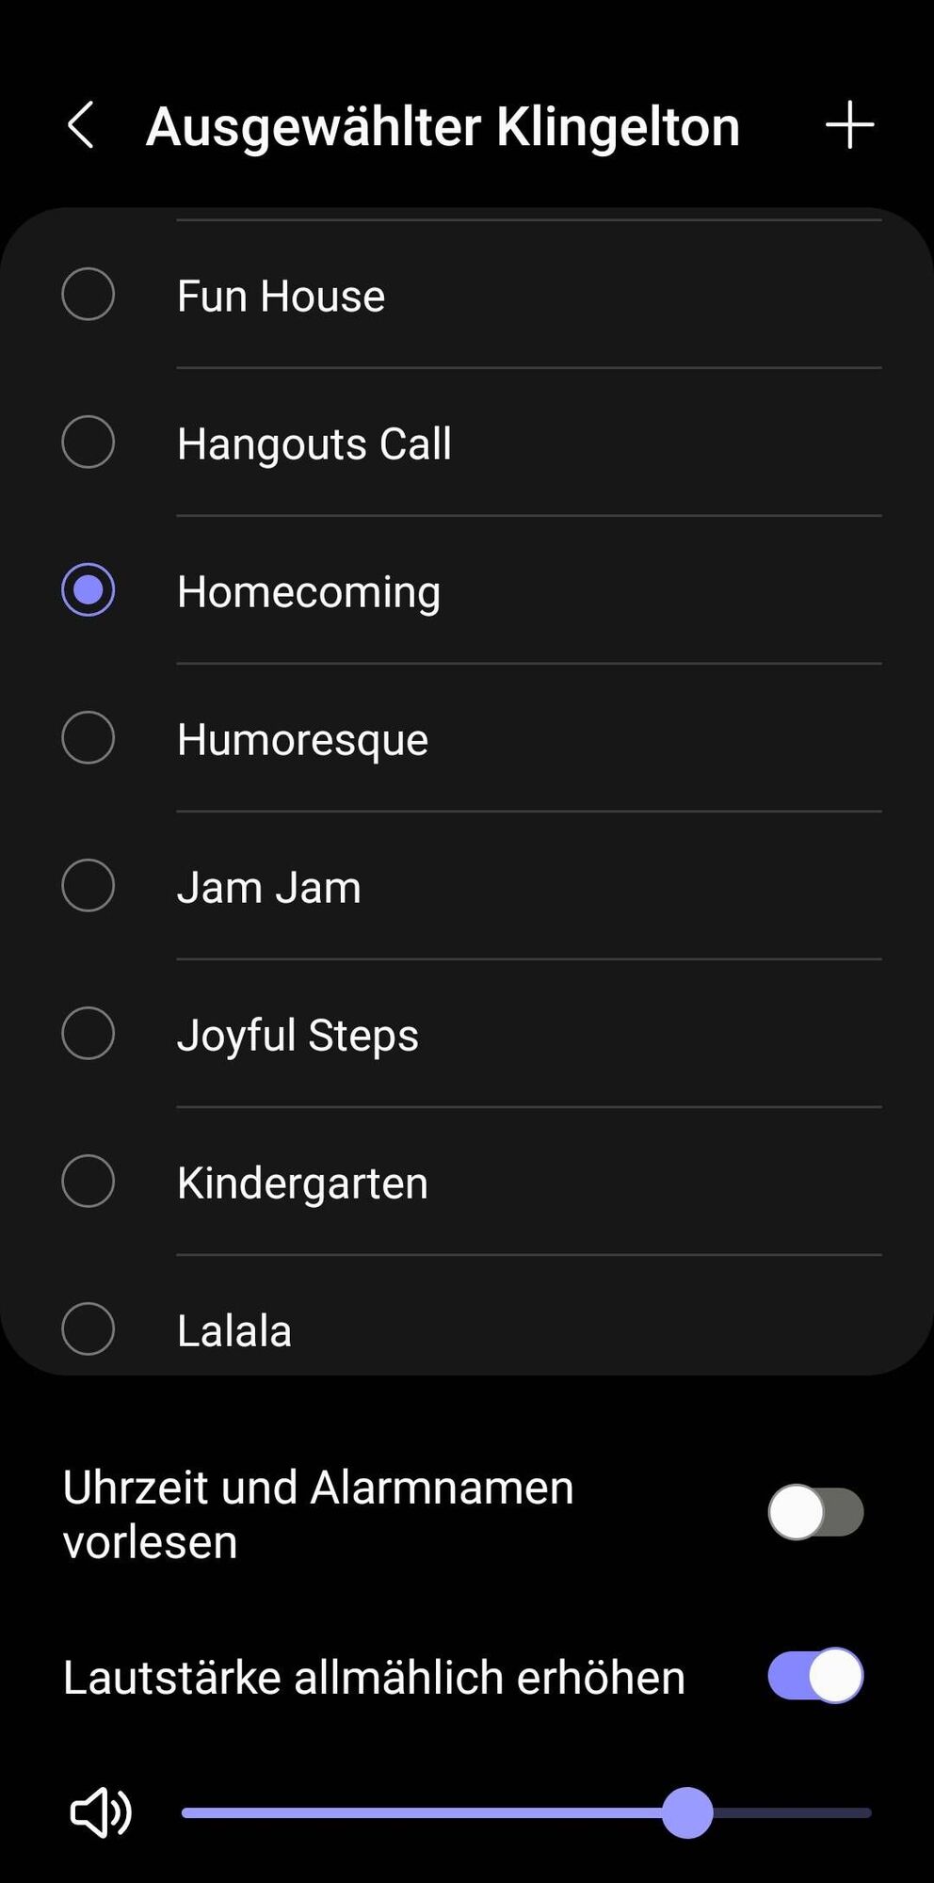Tap the Humoresque ringtone name
Viewport: 934px width, 1883px height.
pos(302,740)
